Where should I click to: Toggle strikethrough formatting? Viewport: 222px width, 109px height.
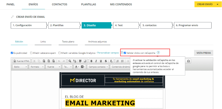106,61
